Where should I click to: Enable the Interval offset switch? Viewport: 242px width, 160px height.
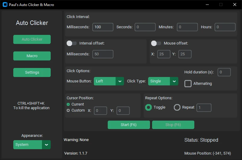click(72, 43)
